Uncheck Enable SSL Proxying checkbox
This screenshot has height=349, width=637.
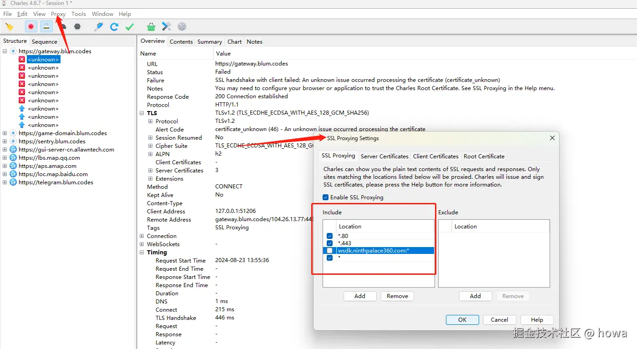point(325,197)
